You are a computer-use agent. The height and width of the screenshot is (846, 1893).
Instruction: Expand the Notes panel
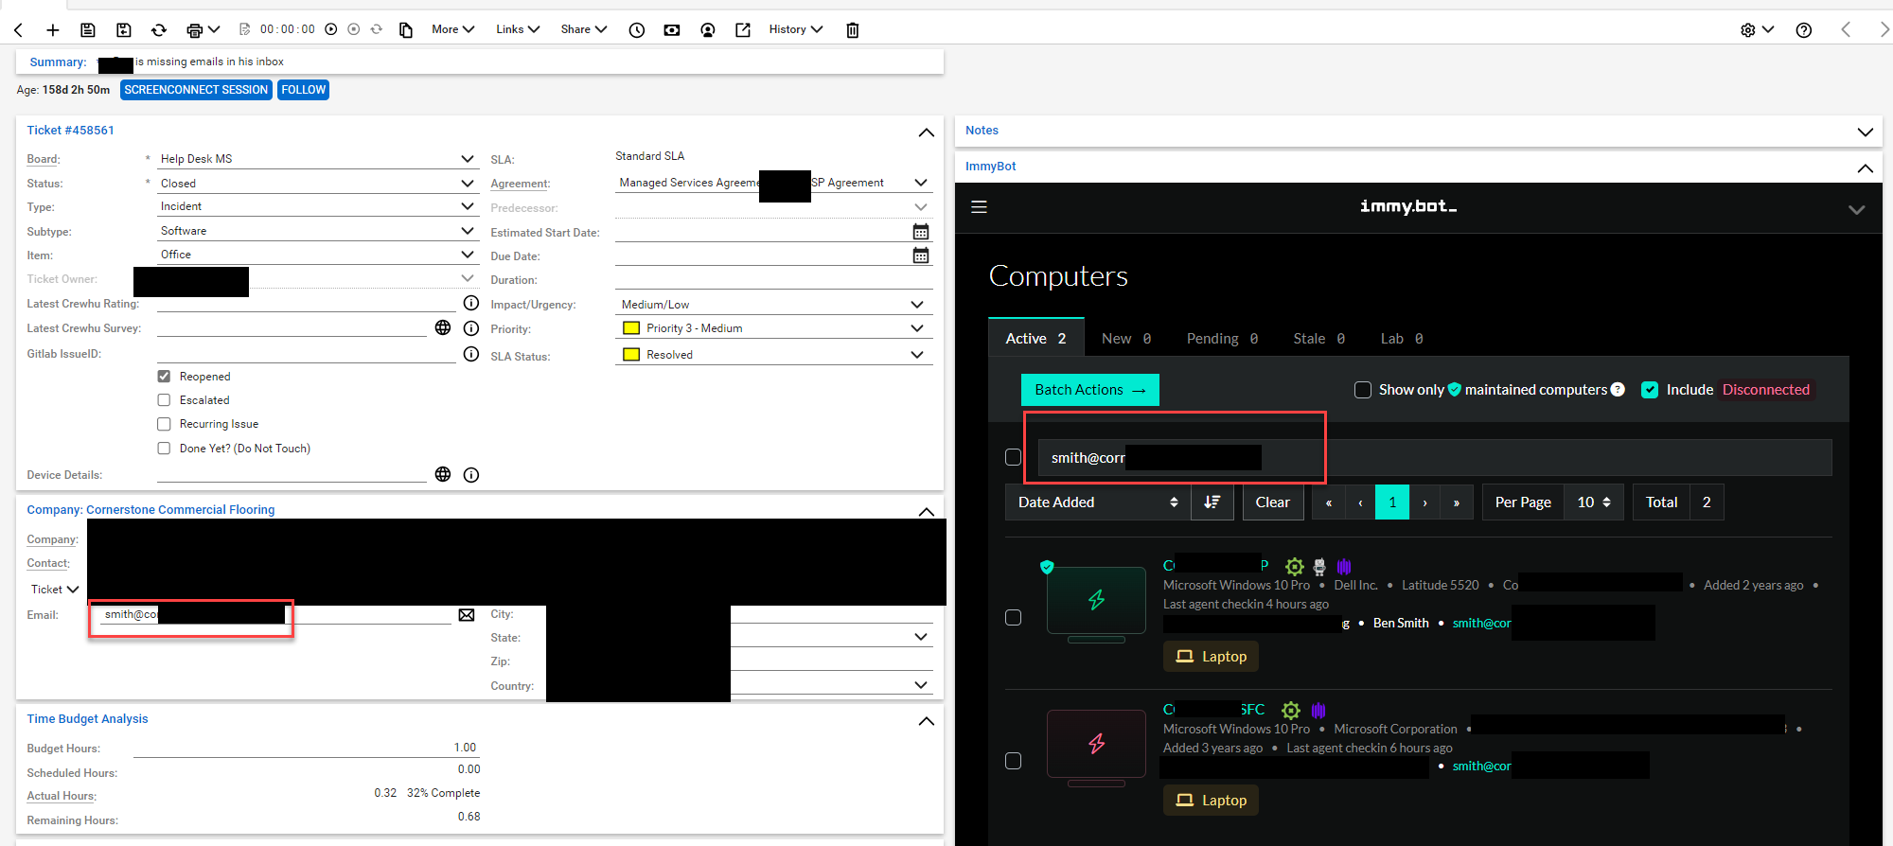coord(1865,132)
